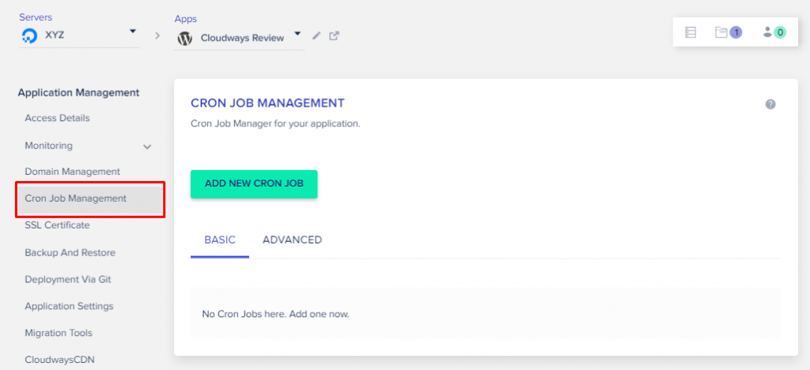Click the WordPress app logo icon

(x=185, y=38)
